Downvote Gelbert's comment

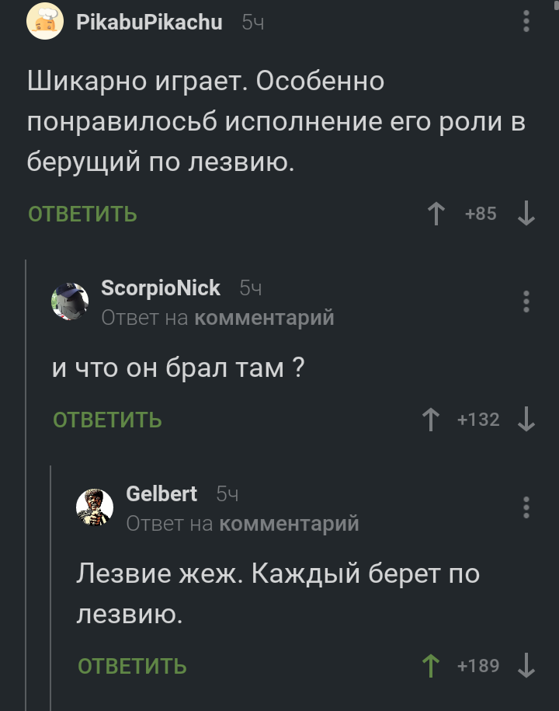tap(526, 665)
